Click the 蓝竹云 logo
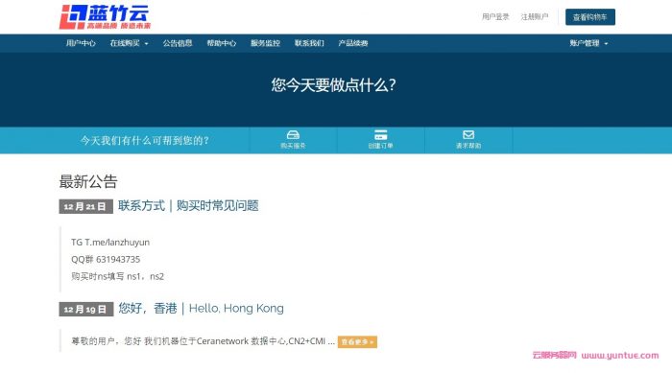The width and height of the screenshot is (672, 373). pos(105,17)
